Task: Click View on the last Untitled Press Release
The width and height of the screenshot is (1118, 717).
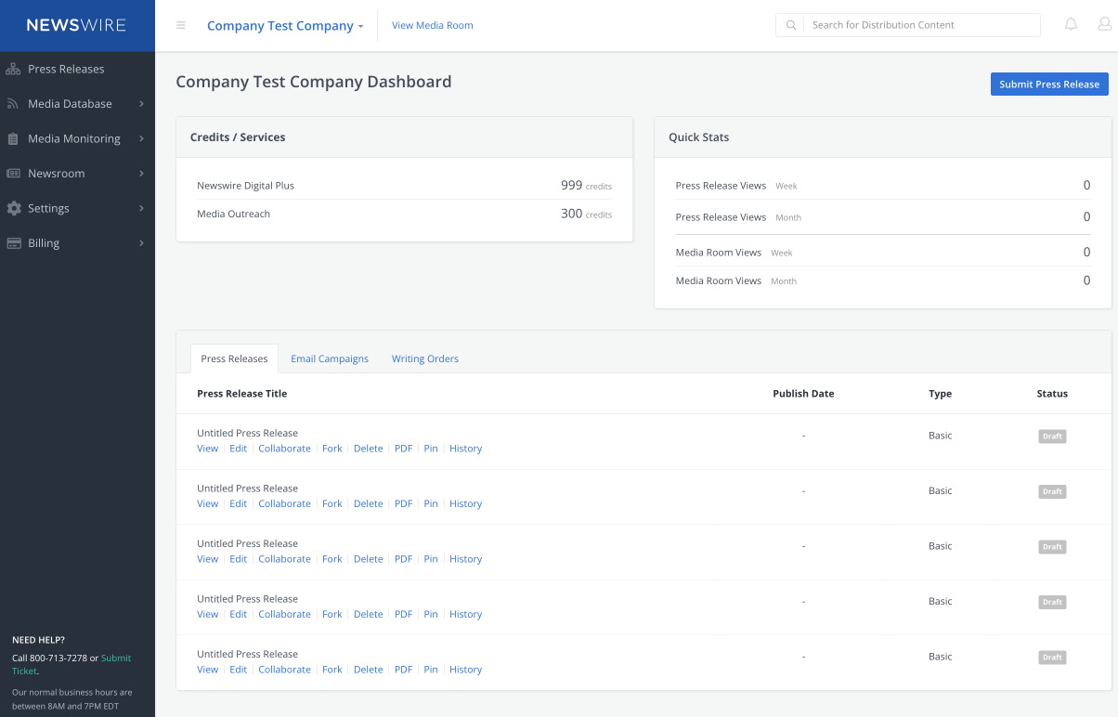Action: (x=207, y=670)
